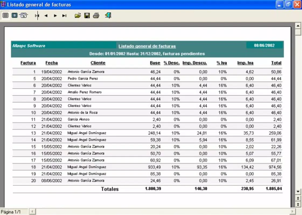Select the full-width page view icon
This screenshot has width=302, height=215.
point(5,15)
